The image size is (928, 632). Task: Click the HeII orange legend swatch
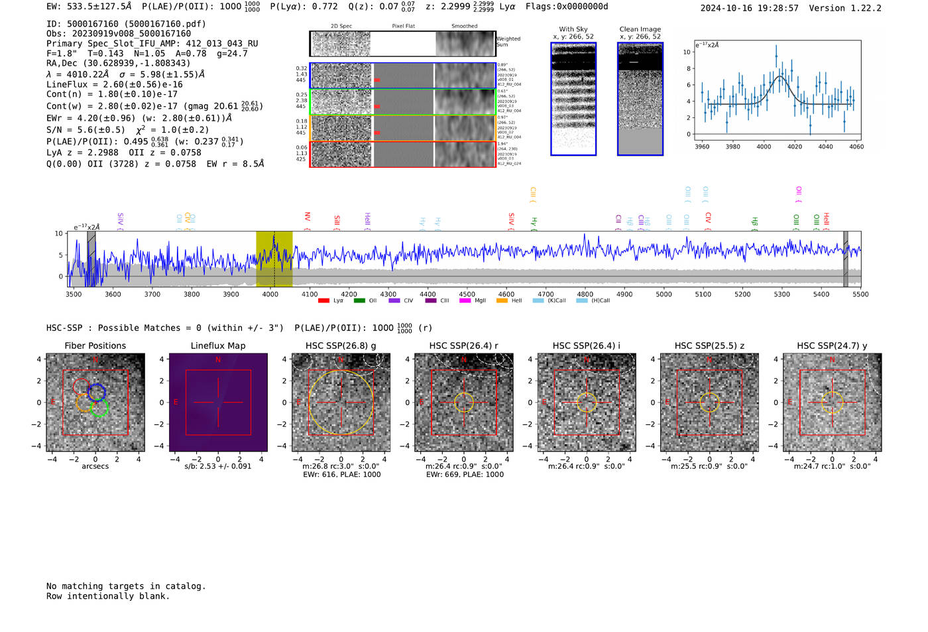[502, 301]
